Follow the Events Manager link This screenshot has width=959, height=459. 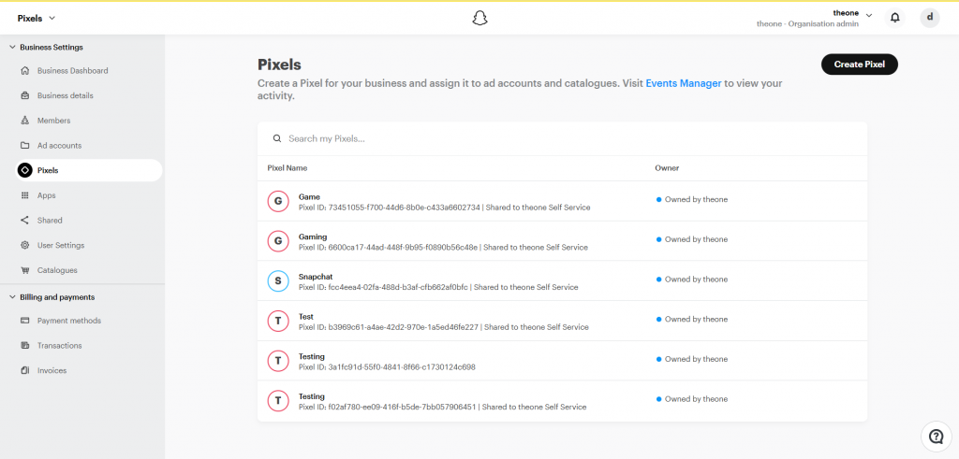coord(683,83)
